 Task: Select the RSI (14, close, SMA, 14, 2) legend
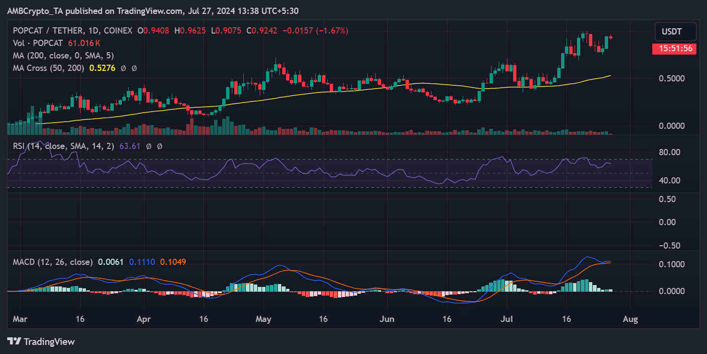63,146
